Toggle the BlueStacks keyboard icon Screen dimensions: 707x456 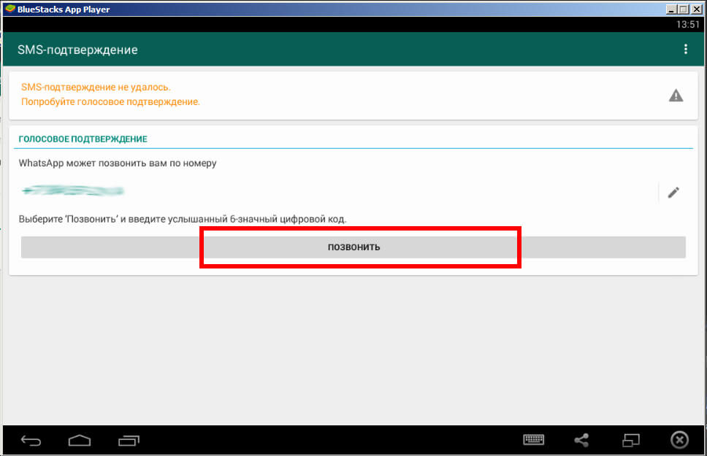click(533, 439)
